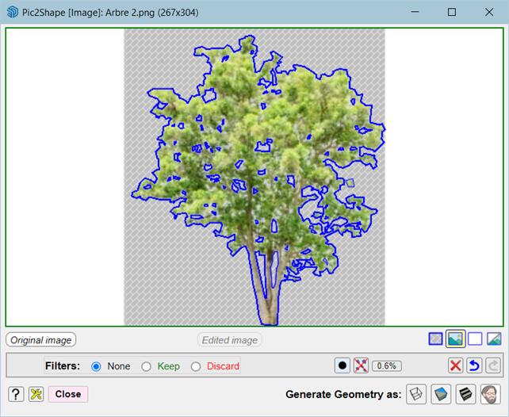Click the Edited image button
Viewport: 509px width, 417px height.
tap(229, 340)
